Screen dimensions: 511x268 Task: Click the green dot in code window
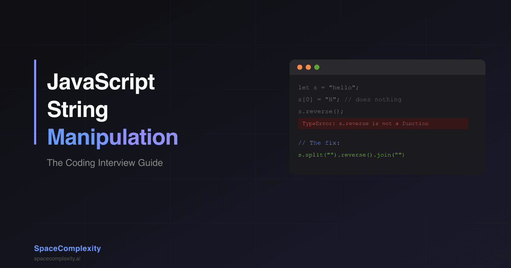coord(317,67)
